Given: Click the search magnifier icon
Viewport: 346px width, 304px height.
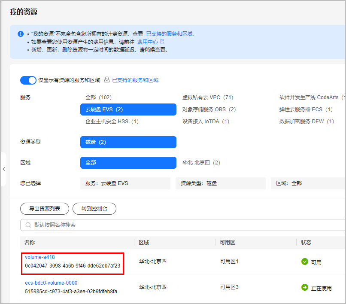Looking at the screenshot, I should pos(28,225).
